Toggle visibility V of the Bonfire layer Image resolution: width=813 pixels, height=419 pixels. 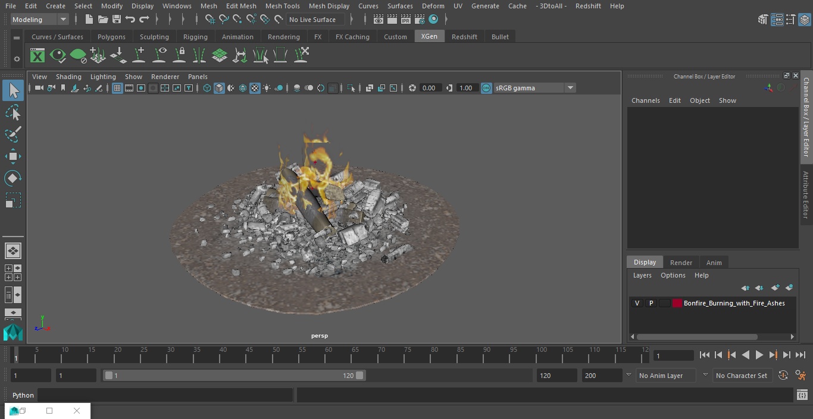637,303
